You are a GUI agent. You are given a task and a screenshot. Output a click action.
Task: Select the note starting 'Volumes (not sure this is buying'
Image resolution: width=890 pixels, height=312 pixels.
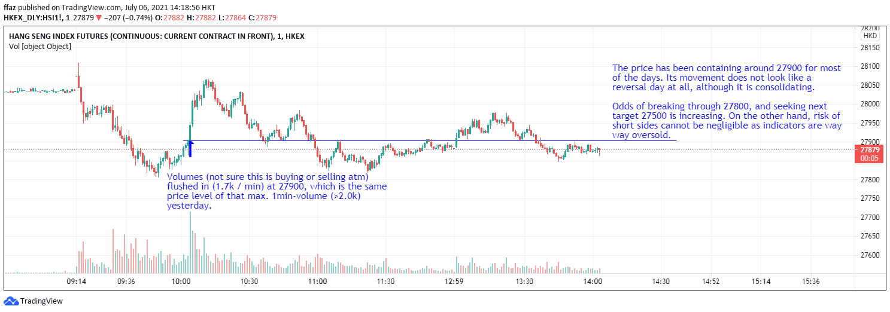coord(277,191)
